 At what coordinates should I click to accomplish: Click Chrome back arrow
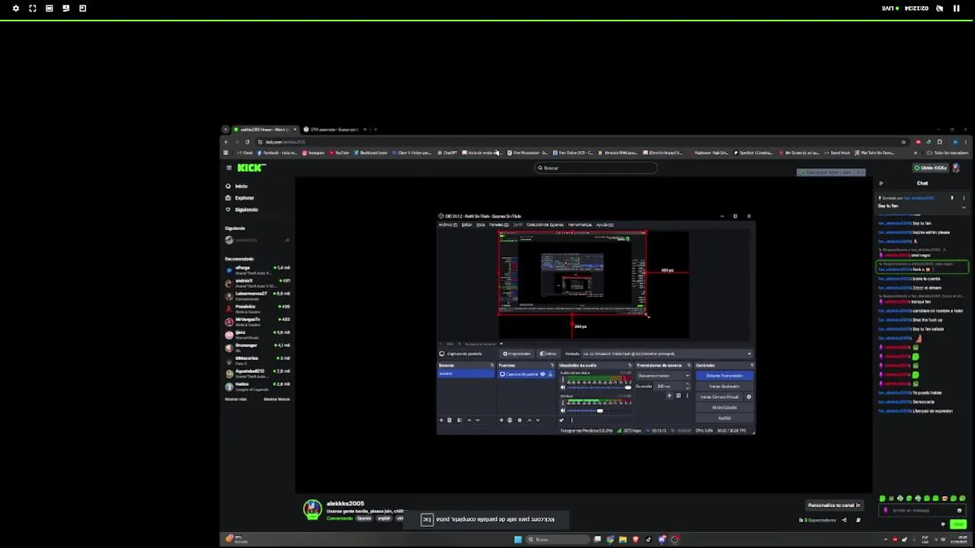point(226,142)
